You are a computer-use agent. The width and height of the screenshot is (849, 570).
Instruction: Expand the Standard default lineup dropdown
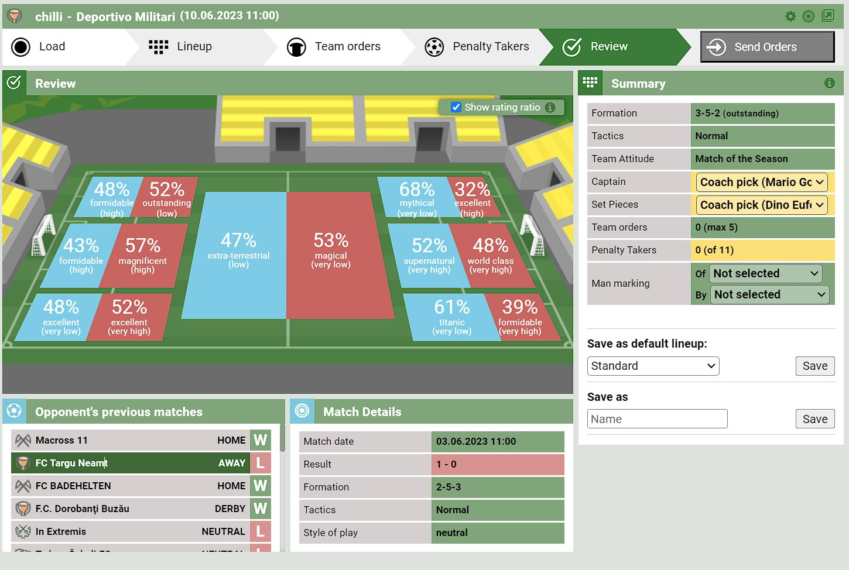click(653, 366)
